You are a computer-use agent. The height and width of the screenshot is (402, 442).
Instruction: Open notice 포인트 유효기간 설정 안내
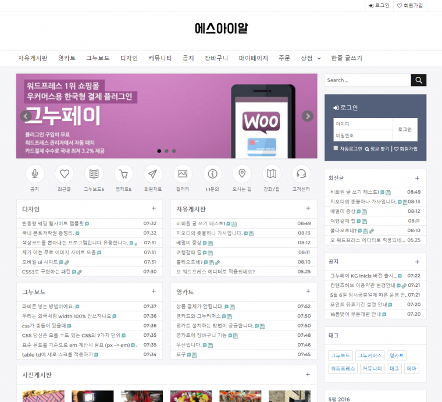[x=359, y=305]
